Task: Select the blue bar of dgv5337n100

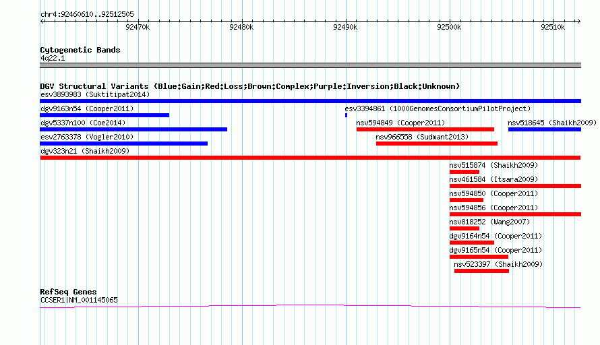Action: tap(133, 129)
